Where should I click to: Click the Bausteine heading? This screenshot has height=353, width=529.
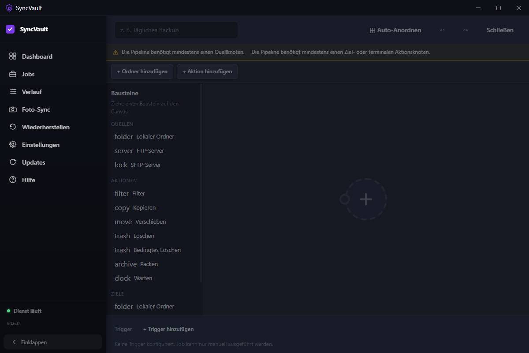(125, 94)
